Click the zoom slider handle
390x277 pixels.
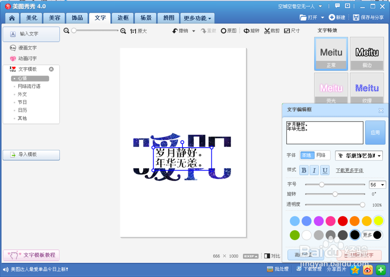74,30
